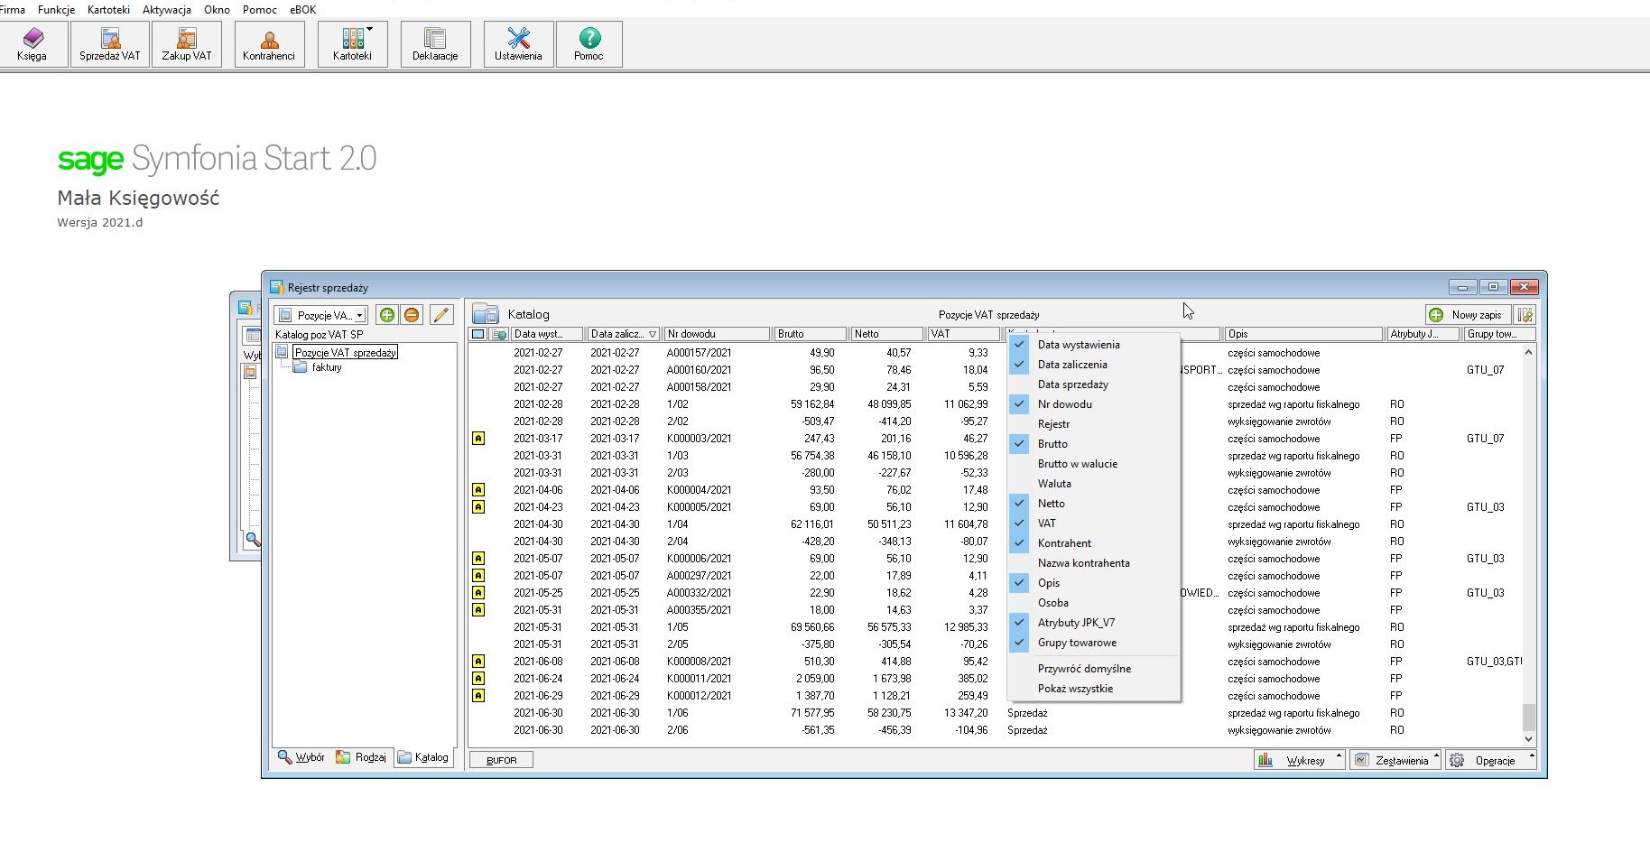Open the Operacje dropdown button
This screenshot has width=1650, height=843.
(1490, 761)
